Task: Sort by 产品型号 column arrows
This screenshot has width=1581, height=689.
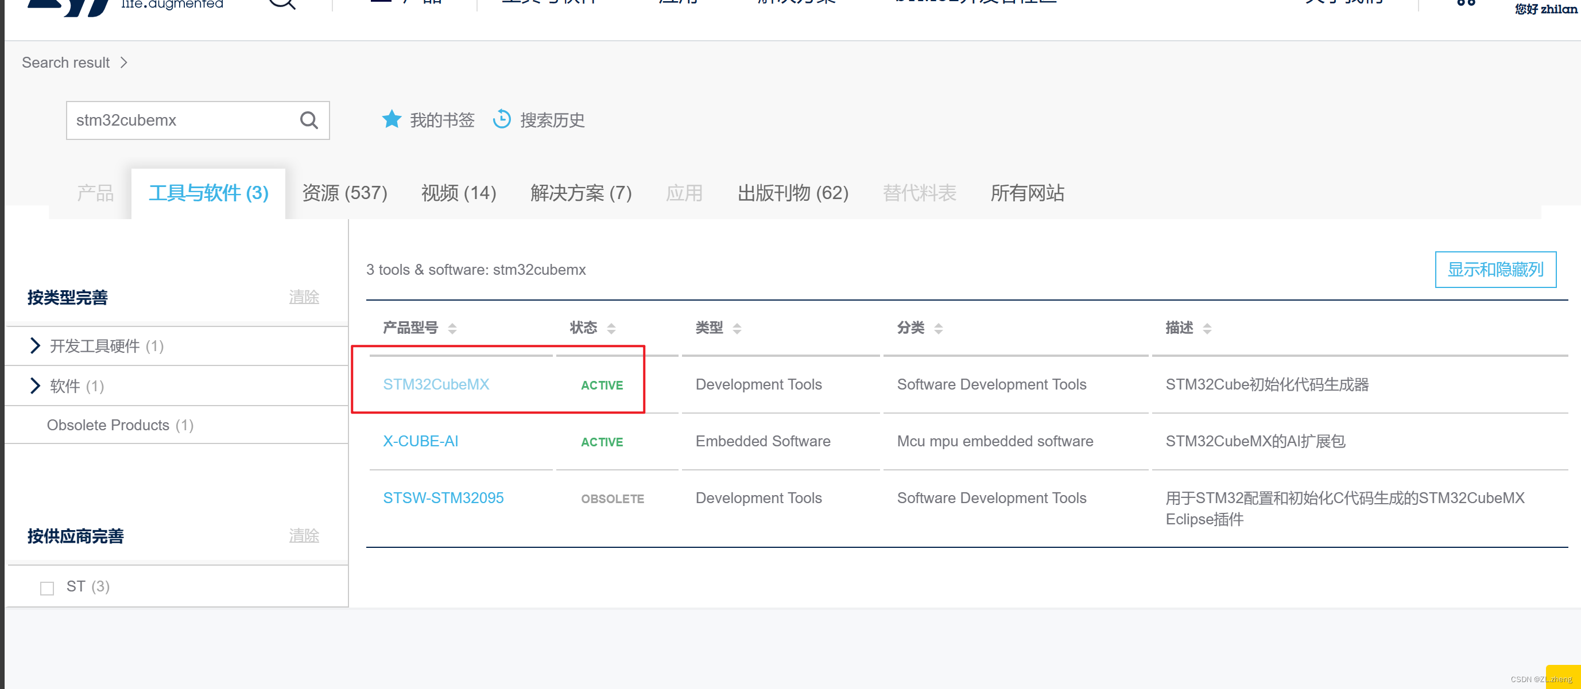Action: 452,328
